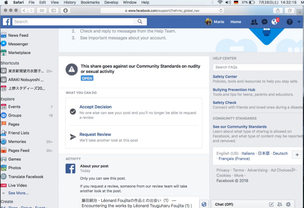Choose Accept Decision option

95,107
